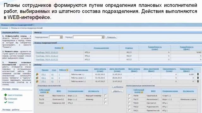
Task: Select the 'Работы мая 1.1' work name cell
Action: 78,74
